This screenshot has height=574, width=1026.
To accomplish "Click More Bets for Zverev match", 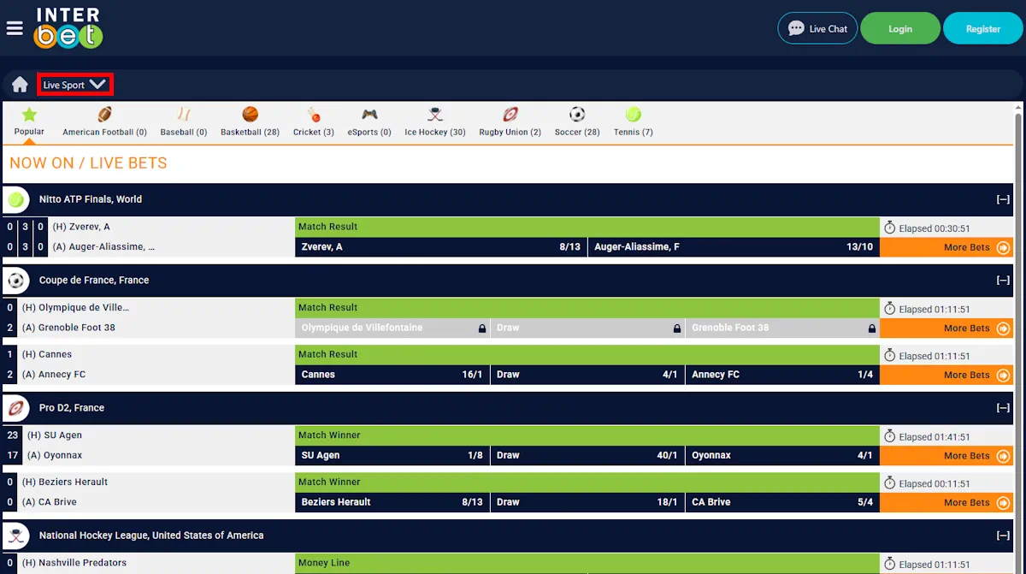I will (x=964, y=247).
